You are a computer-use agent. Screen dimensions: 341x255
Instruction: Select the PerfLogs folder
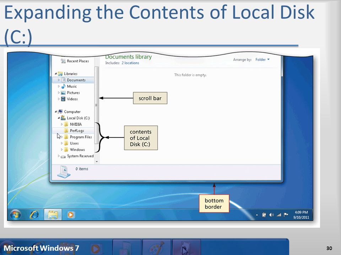point(77,131)
